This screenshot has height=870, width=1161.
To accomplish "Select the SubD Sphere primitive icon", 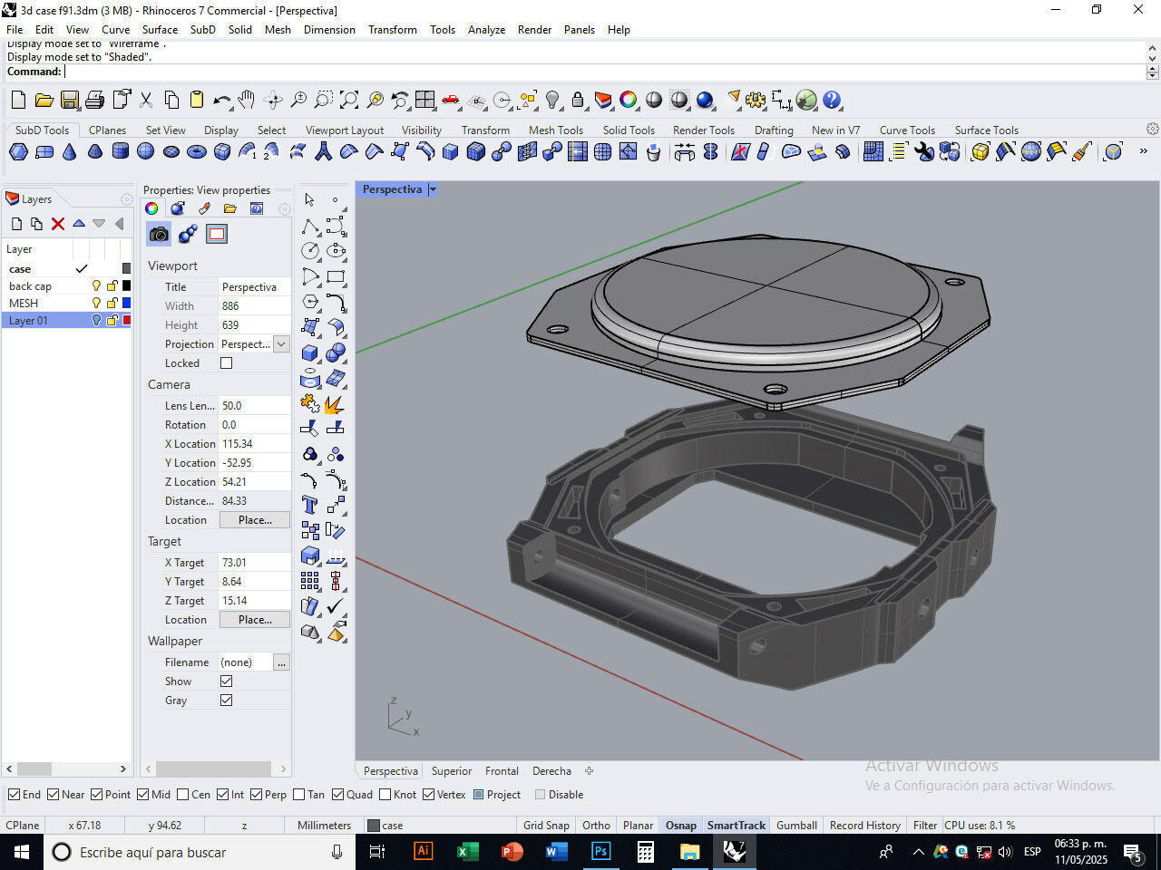I will [145, 151].
